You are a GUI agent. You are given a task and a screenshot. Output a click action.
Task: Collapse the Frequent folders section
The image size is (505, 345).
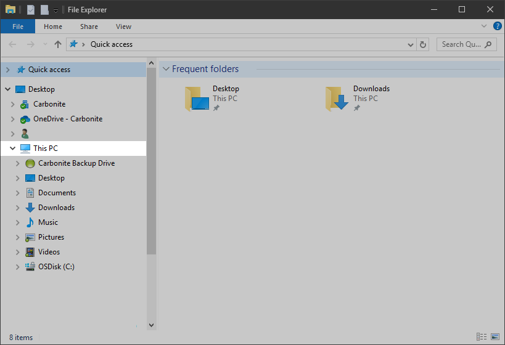tap(165, 70)
